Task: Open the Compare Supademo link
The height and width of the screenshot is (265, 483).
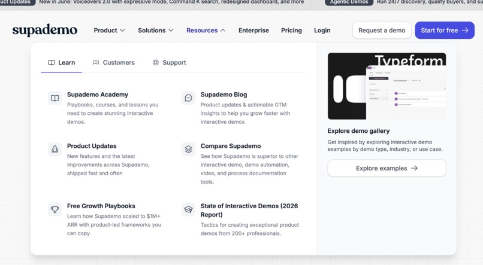Action: click(x=231, y=146)
